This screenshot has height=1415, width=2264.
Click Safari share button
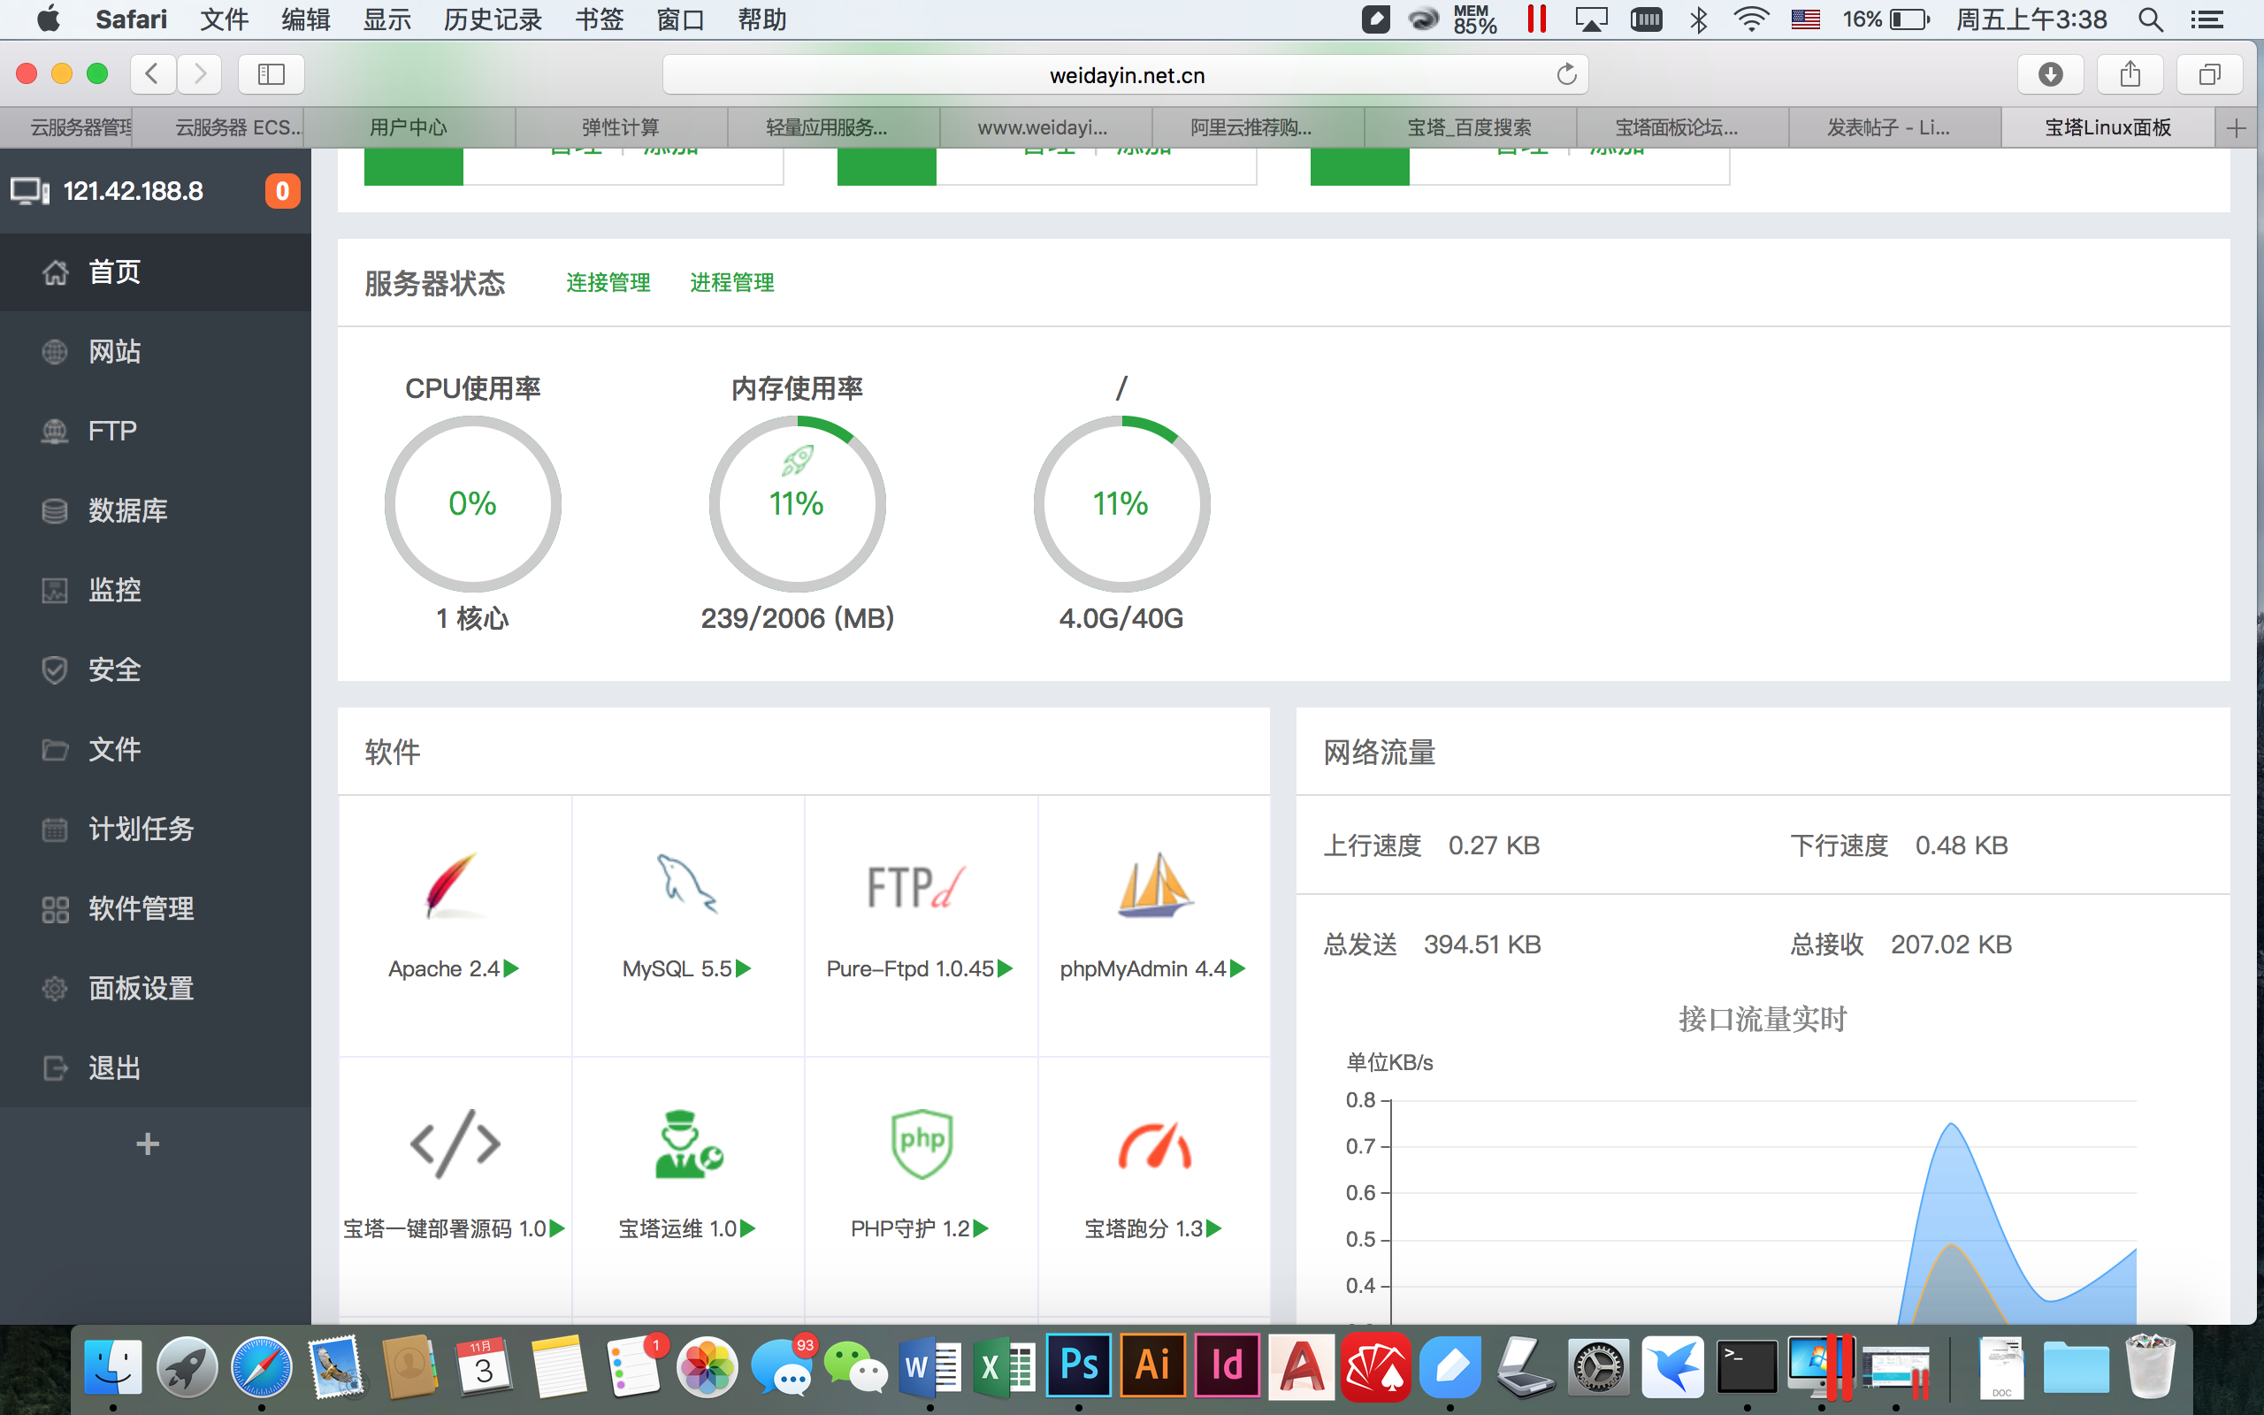pos(2130,74)
